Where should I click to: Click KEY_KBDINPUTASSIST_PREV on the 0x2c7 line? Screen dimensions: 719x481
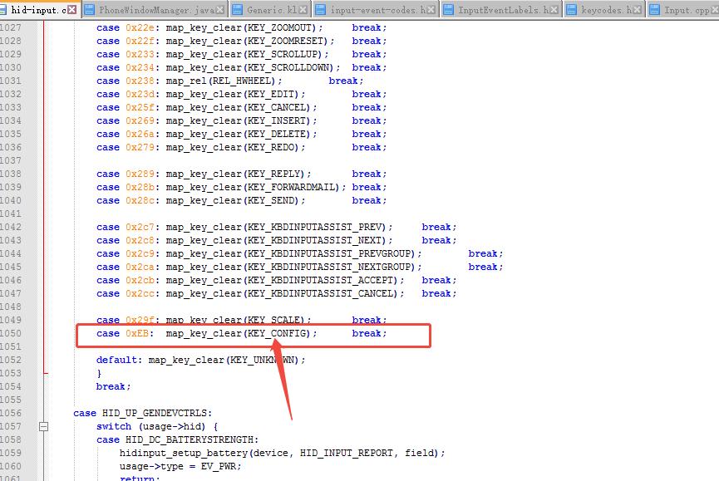(314, 228)
